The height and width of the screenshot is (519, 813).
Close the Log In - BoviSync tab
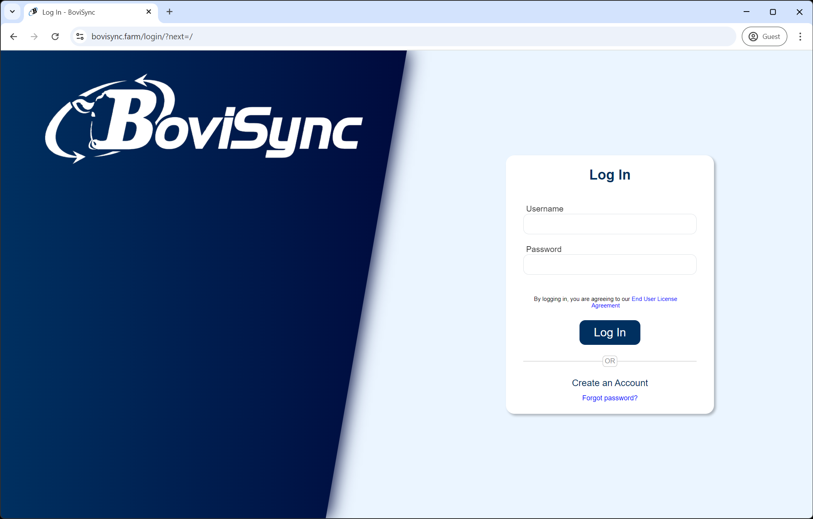tap(149, 12)
